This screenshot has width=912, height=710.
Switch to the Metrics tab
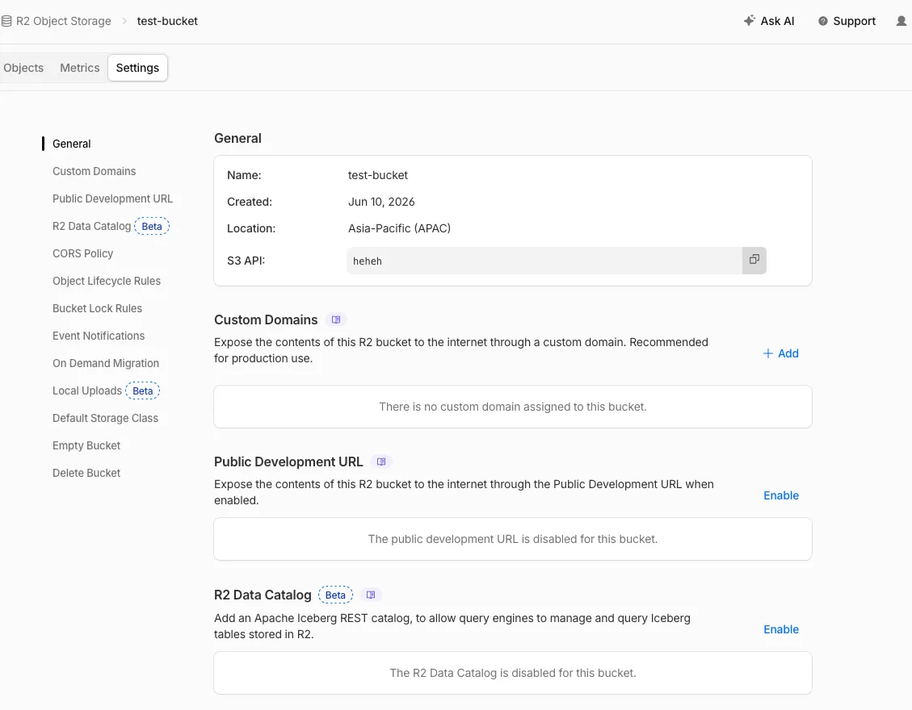point(80,68)
